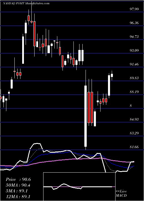Click the 84.93 price axis label
The height and width of the screenshot is (201, 144).
pos(134,119)
